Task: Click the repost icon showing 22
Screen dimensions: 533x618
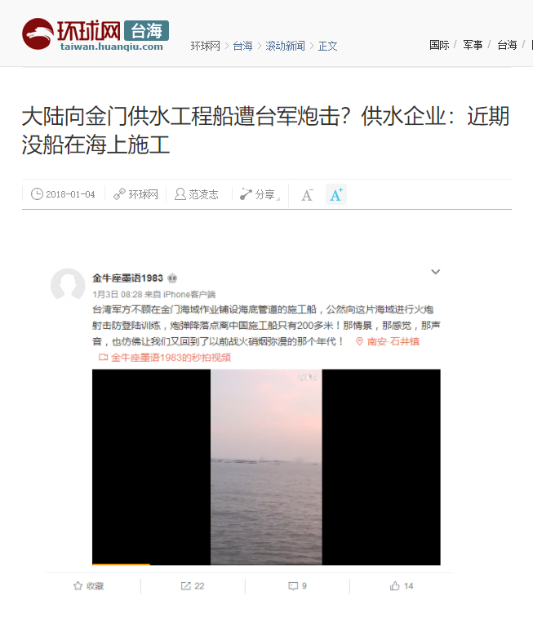Action: [x=185, y=585]
